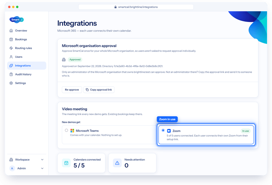
Task: Click the Calendars connected calendar icon
Action: (x=66, y=163)
